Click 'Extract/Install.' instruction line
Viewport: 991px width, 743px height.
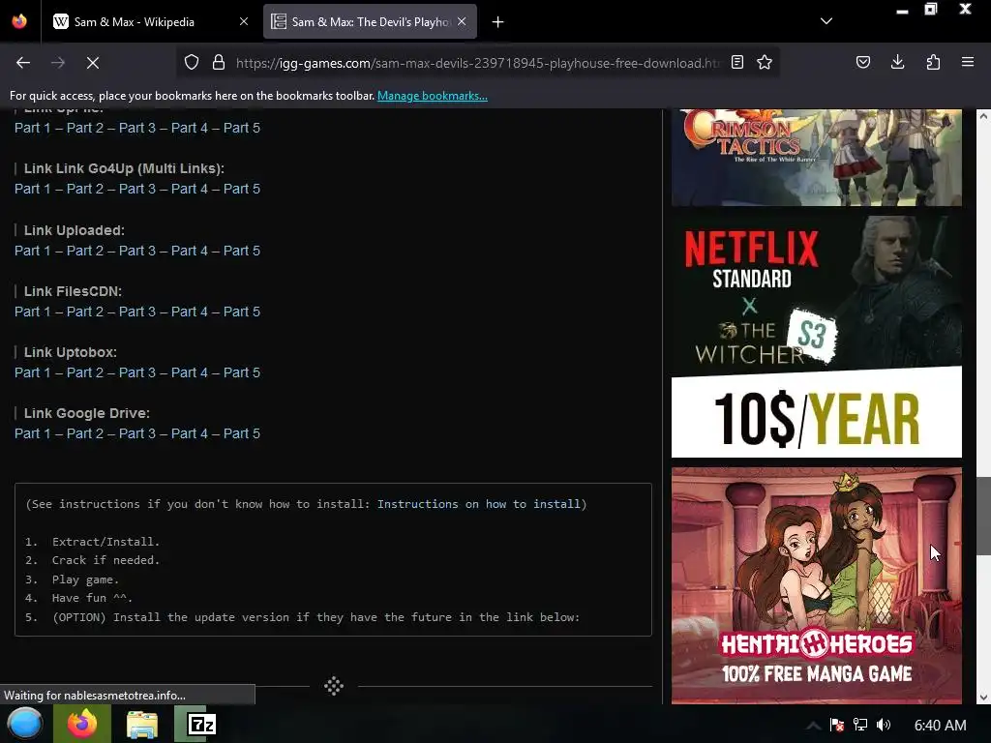(x=105, y=542)
